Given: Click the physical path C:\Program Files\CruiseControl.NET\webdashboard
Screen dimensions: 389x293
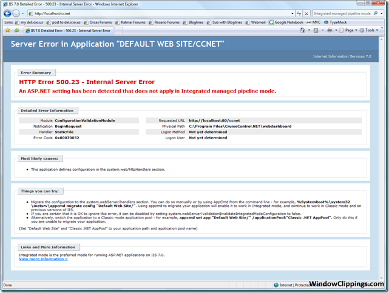Looking at the screenshot, I should (240, 126).
